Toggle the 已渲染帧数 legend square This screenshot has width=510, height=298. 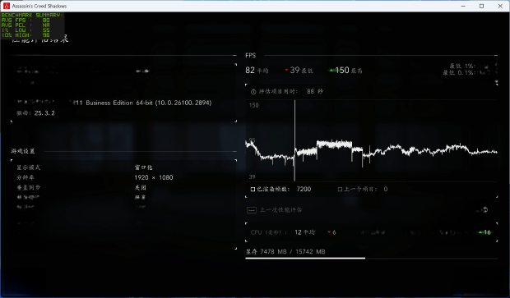(x=253, y=190)
